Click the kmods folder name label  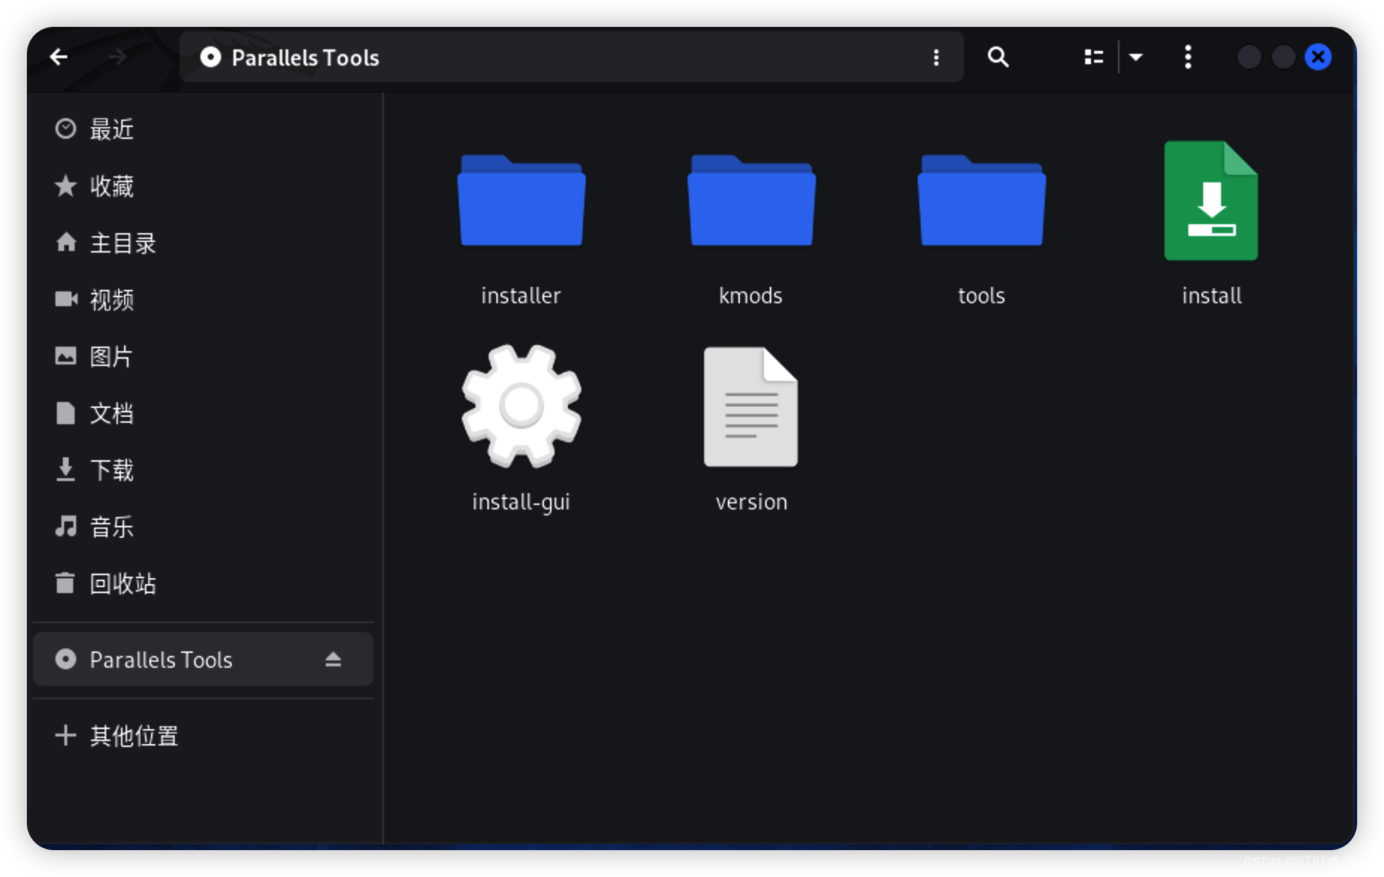coord(751,296)
